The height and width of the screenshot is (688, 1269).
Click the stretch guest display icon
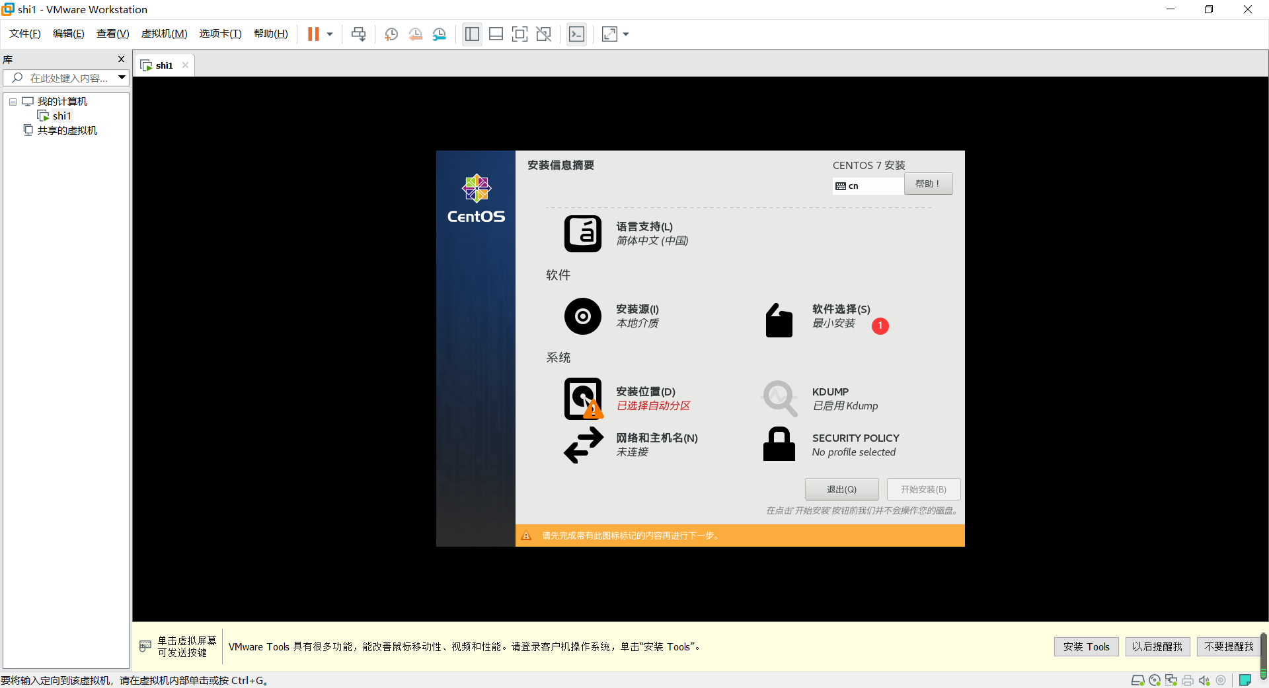pyautogui.click(x=609, y=34)
